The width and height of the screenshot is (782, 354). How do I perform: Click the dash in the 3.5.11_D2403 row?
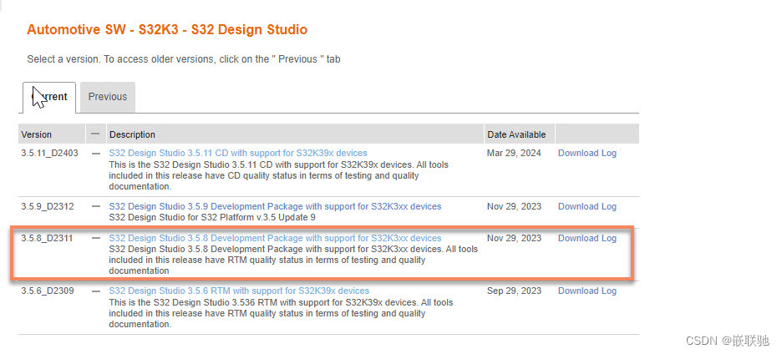[x=96, y=154]
